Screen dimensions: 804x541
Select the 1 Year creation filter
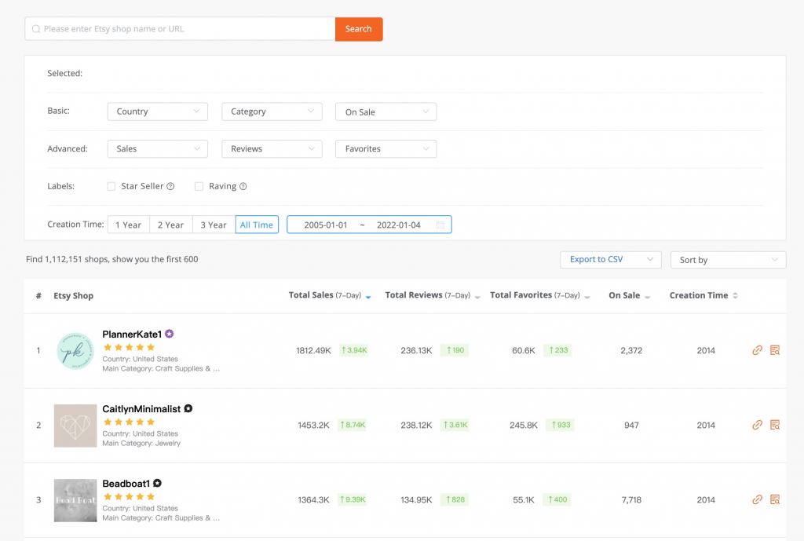click(x=128, y=224)
